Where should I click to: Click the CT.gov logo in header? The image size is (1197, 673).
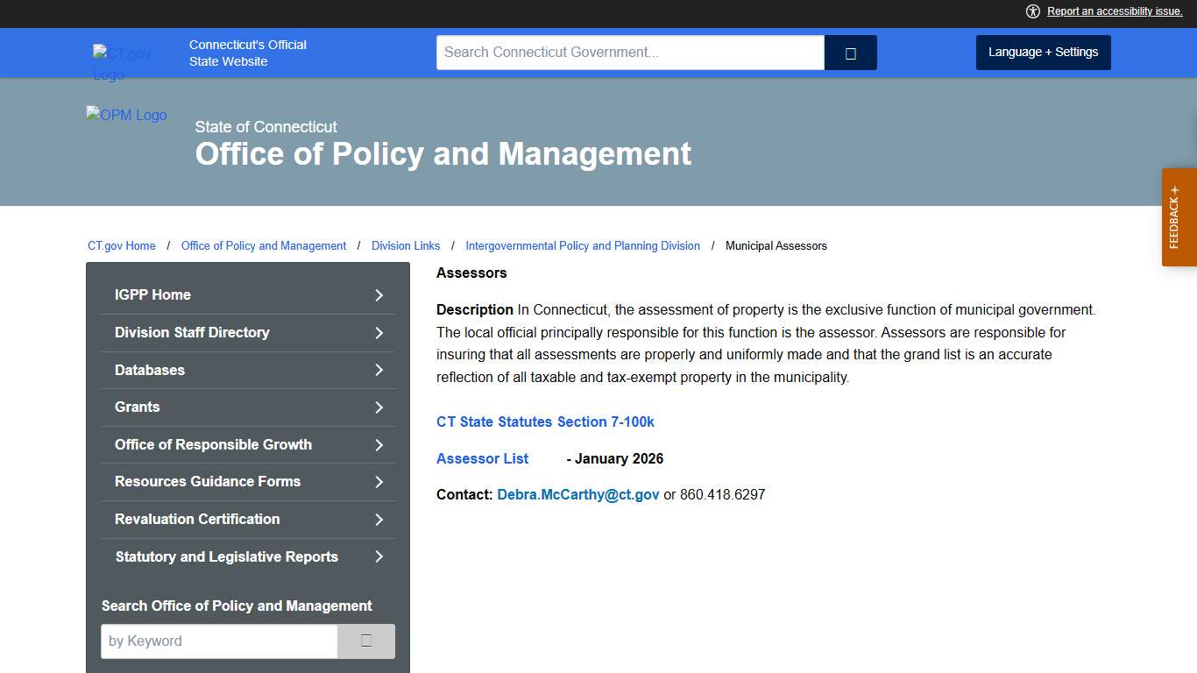tap(122, 63)
